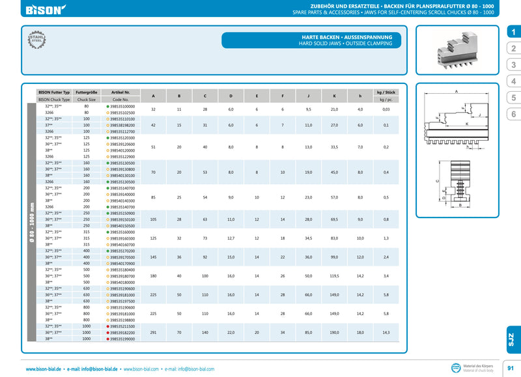Switch to section tab 4
The height and width of the screenshot is (377, 521).
click(x=513, y=81)
